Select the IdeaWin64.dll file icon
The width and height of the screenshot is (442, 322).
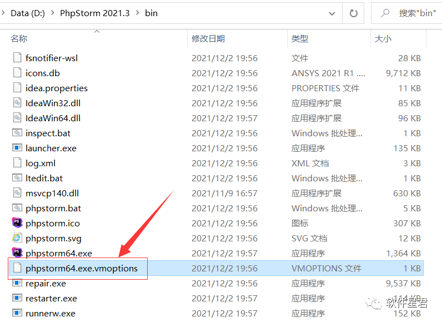[x=17, y=117]
